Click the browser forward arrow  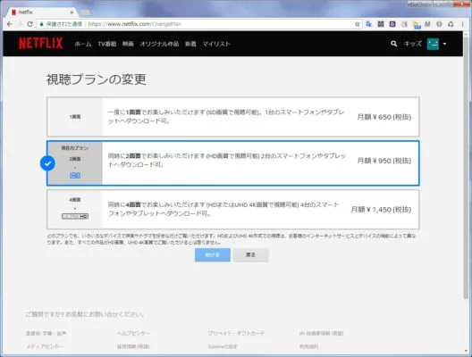click(20, 24)
